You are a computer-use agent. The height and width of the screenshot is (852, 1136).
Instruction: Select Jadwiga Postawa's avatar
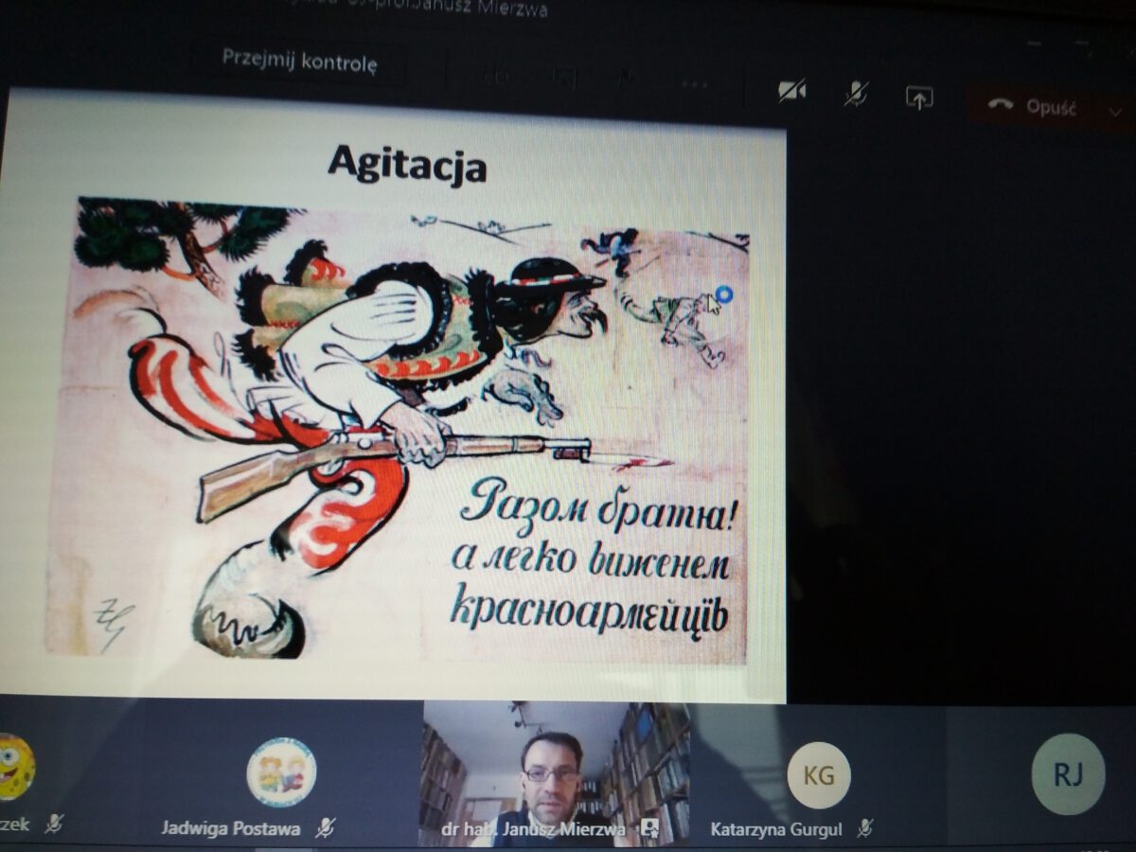[281, 772]
